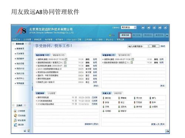185x138 pixels.
Task: Open the 常用工具 menu
Action: (120, 39)
